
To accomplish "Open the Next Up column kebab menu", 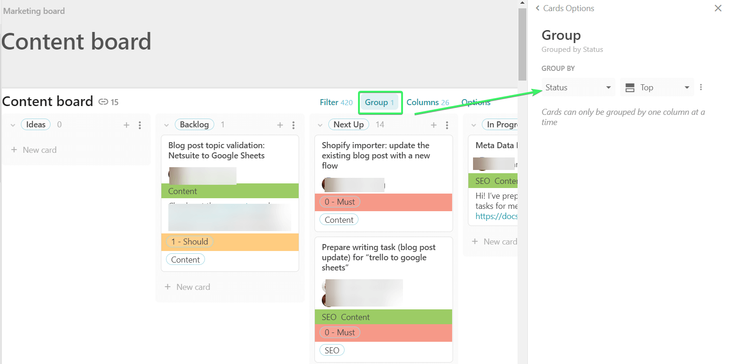I will (447, 125).
